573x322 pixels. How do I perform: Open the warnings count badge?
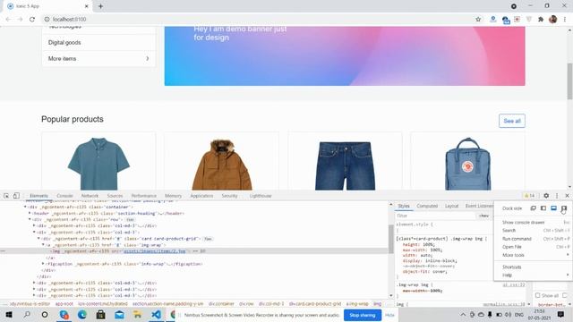pos(529,196)
